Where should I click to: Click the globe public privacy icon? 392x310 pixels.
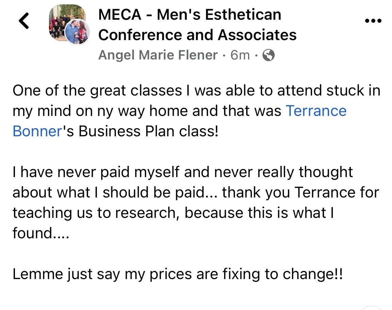pos(269,55)
